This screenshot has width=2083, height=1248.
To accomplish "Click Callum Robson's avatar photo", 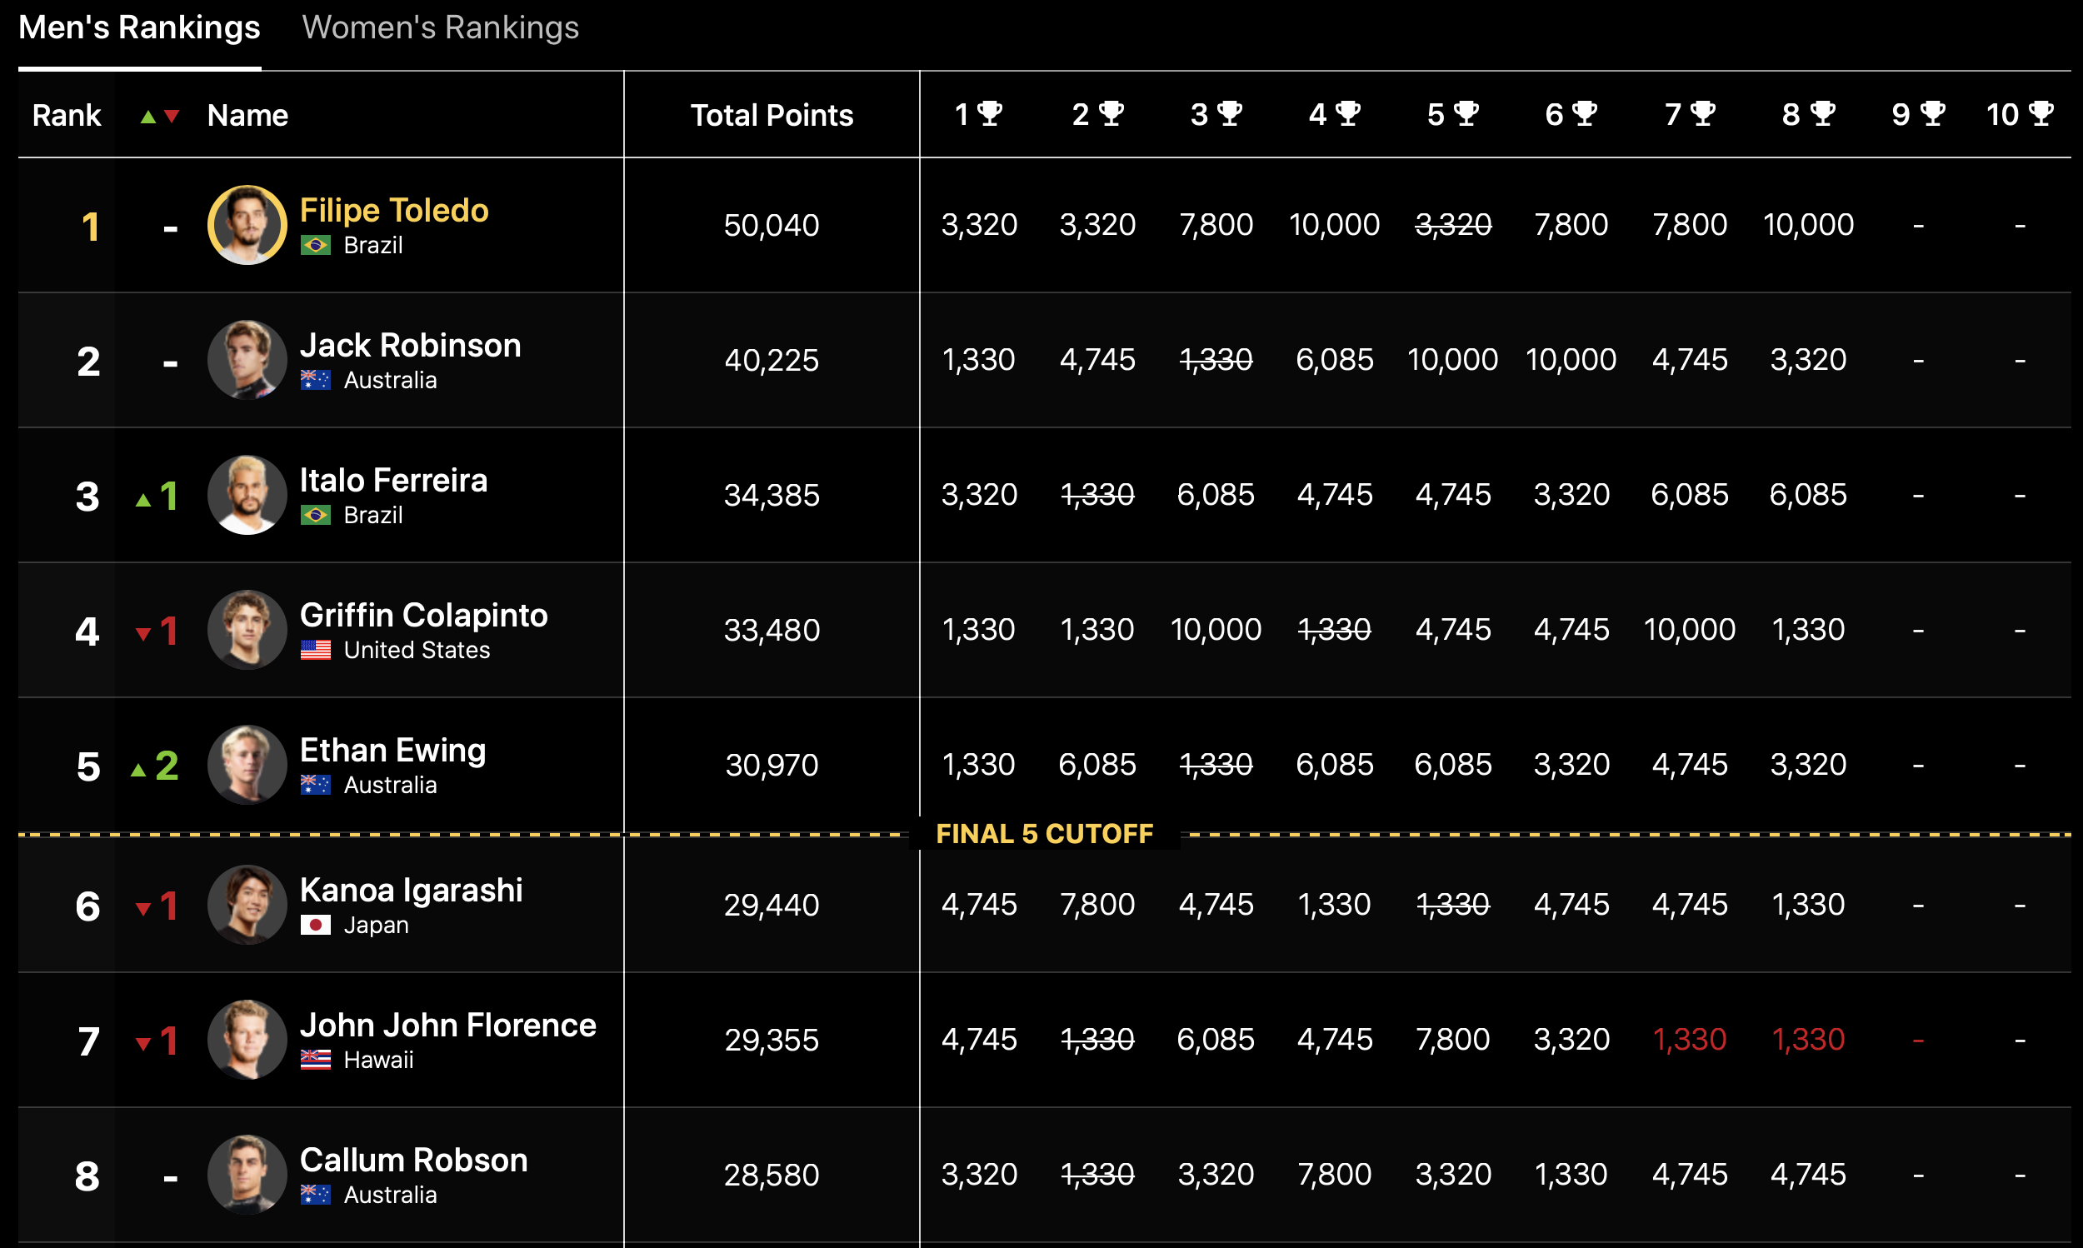I will pos(247,1175).
